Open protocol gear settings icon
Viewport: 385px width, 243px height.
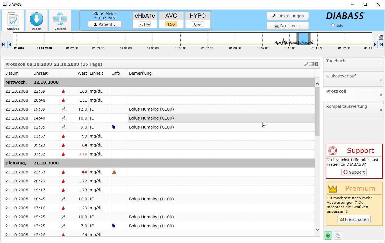point(316,64)
